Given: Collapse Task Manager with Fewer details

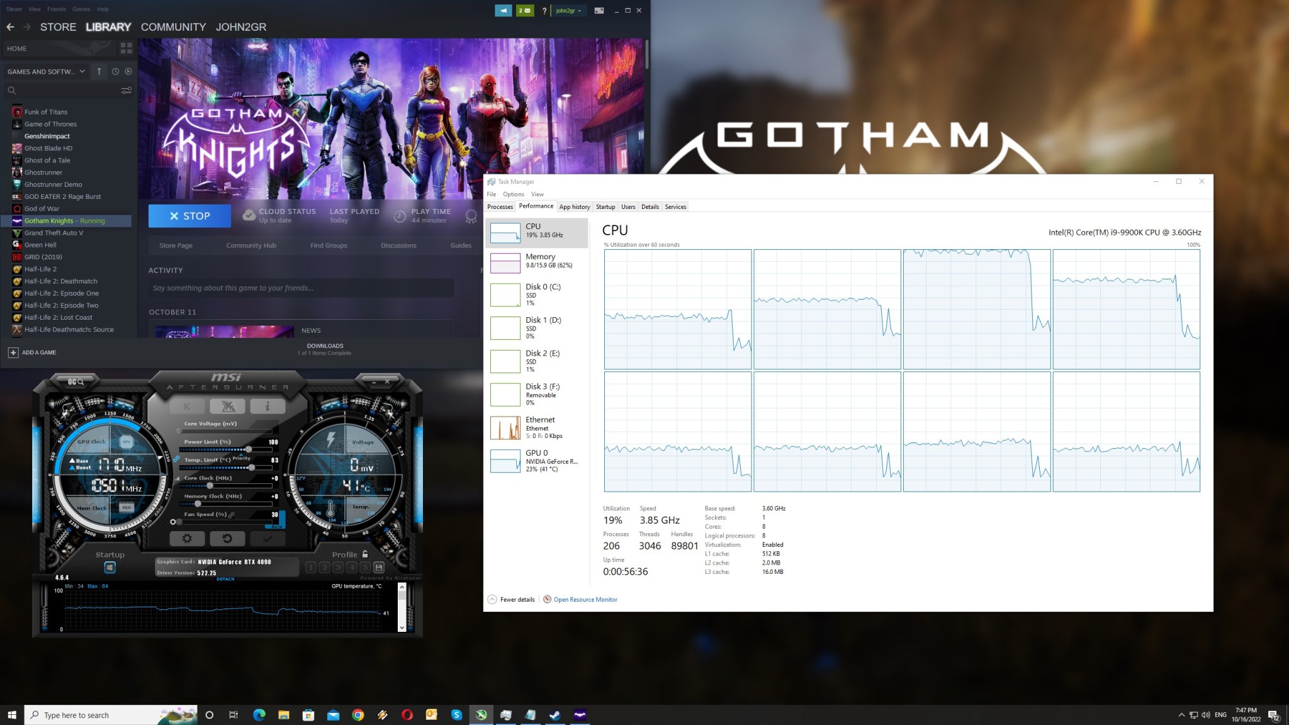Looking at the screenshot, I should click(x=513, y=599).
